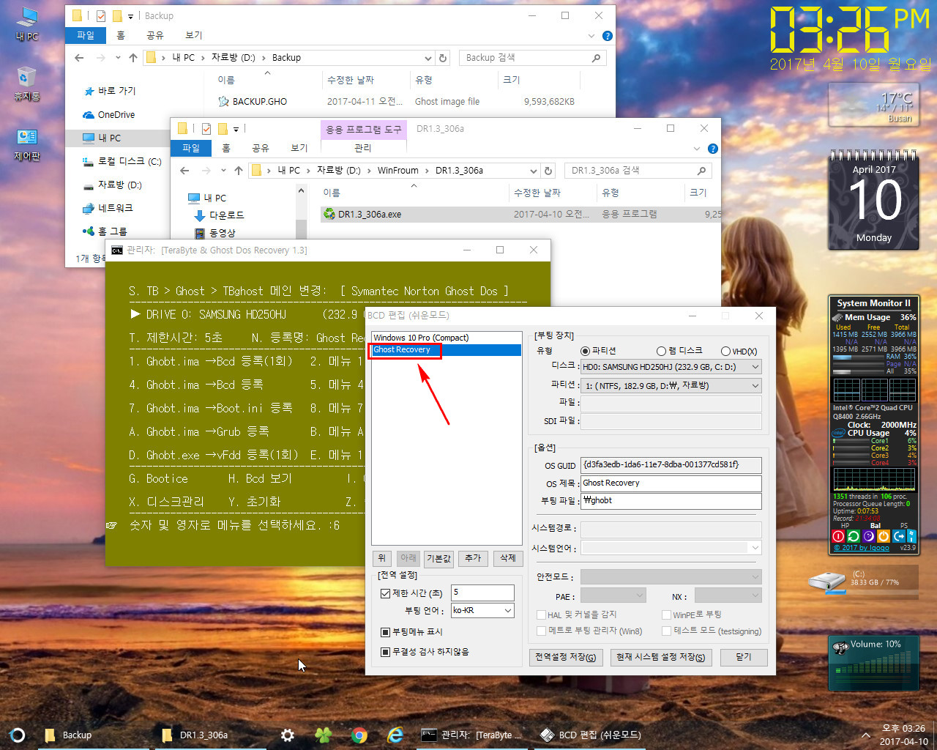Select the 램 디스크 radio button
Image resolution: width=937 pixels, height=750 pixels.
661,351
